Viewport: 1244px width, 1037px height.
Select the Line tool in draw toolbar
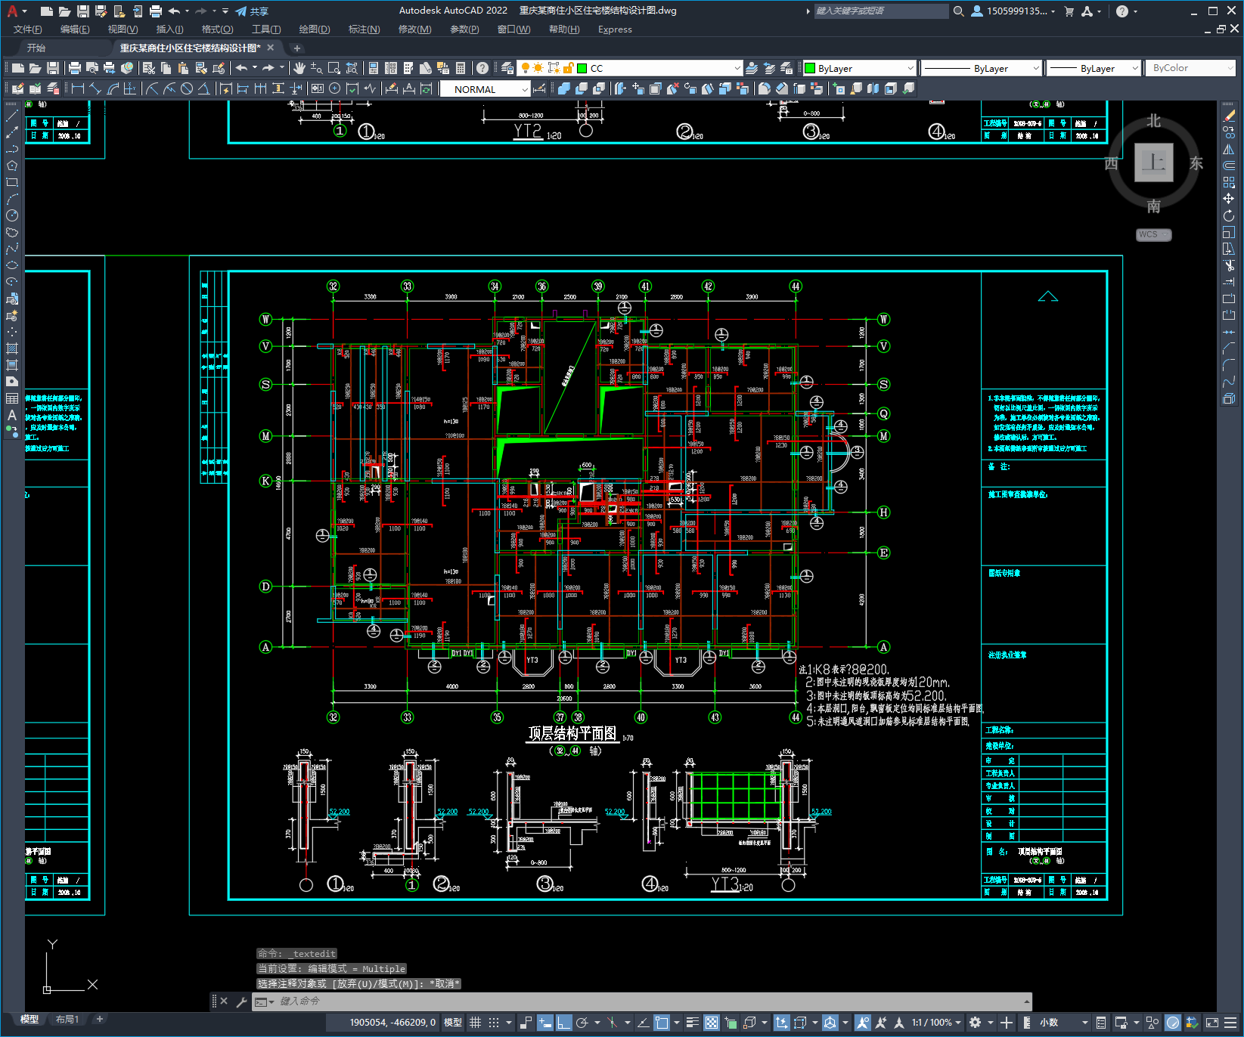12,116
